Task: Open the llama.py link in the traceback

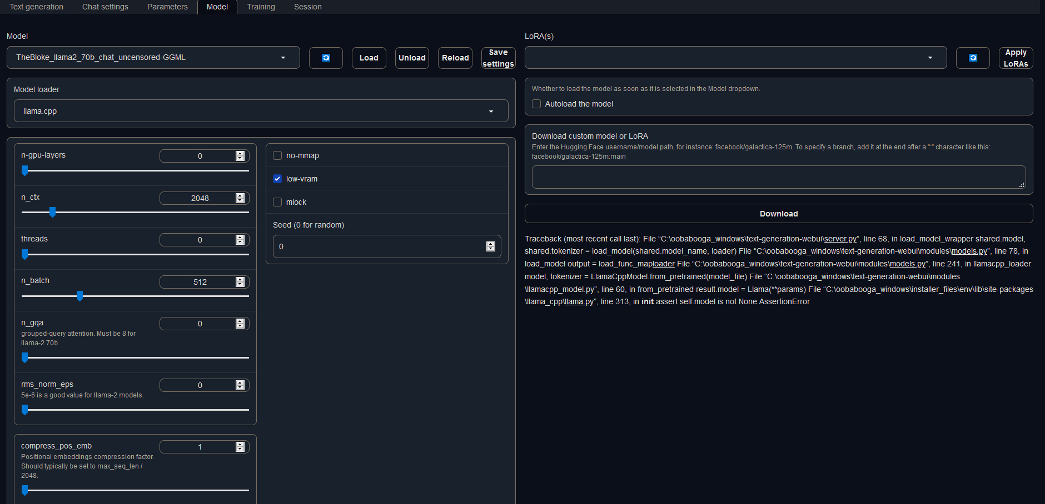Action: 578,301
